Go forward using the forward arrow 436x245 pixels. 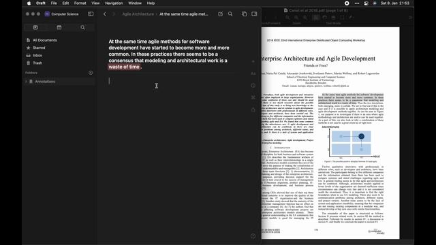coord(114,14)
